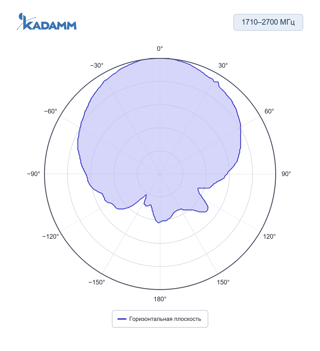Click the 180° angle label
The width and height of the screenshot is (320, 351).
160,299
